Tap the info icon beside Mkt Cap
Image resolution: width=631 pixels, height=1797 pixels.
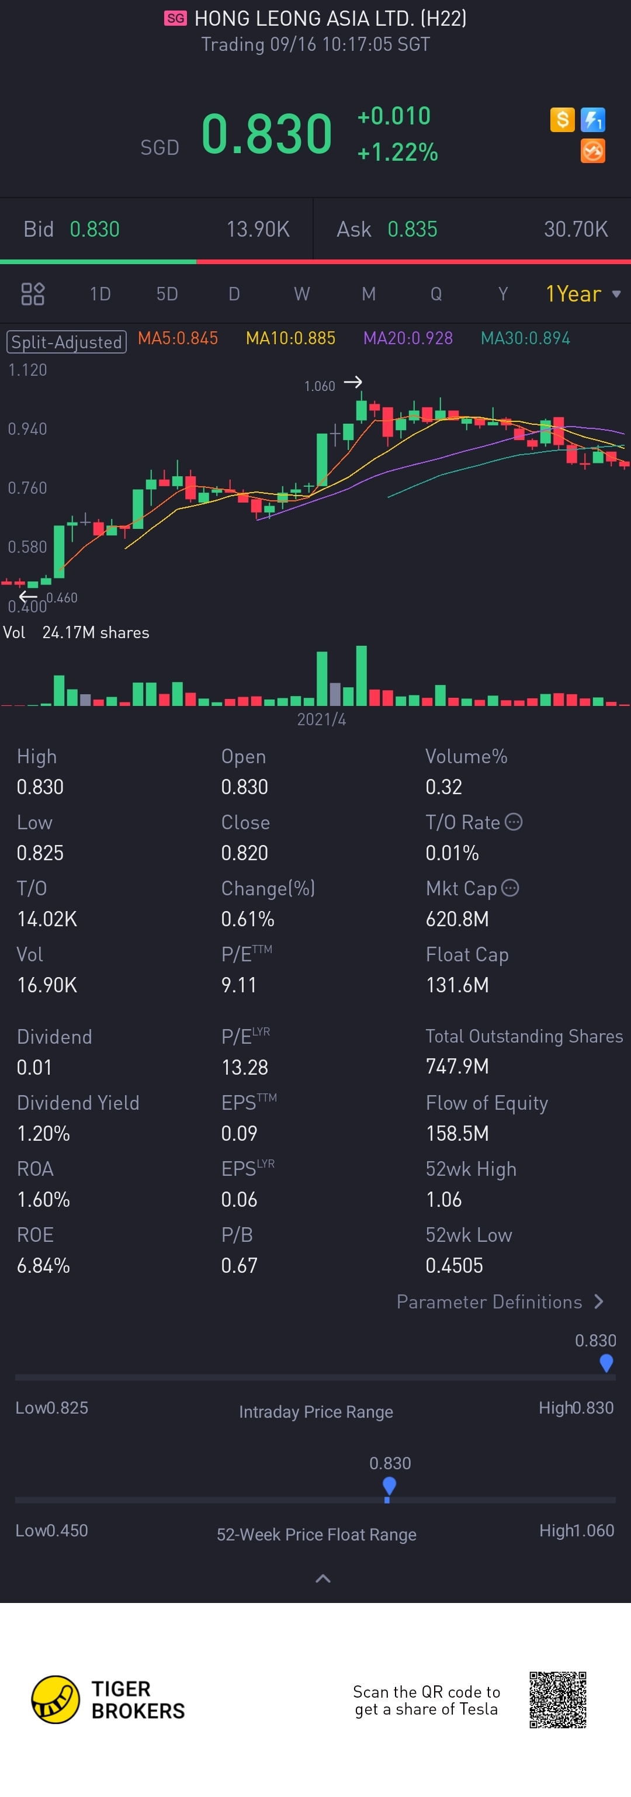coord(511,887)
